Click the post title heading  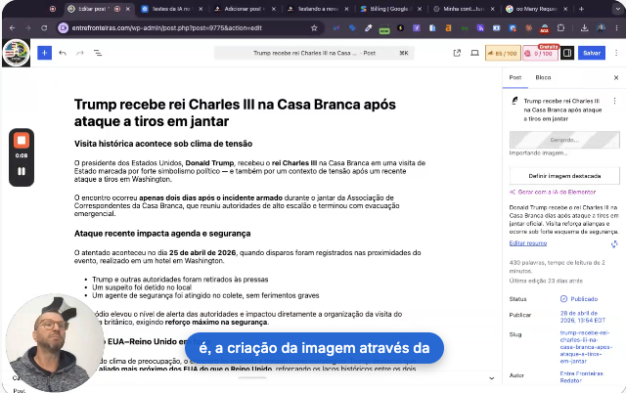(235, 112)
